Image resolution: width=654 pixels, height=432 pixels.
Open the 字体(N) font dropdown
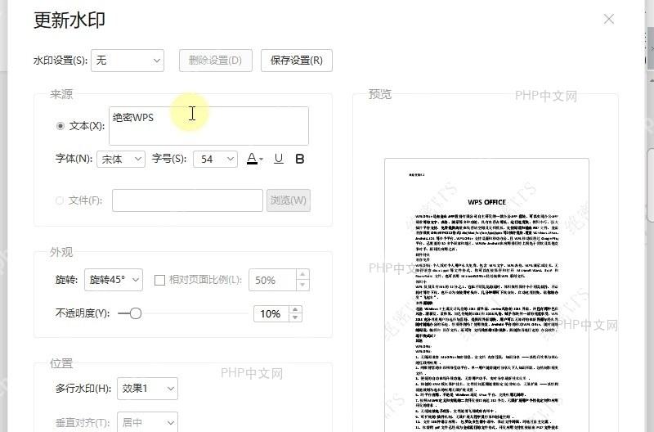(121, 159)
